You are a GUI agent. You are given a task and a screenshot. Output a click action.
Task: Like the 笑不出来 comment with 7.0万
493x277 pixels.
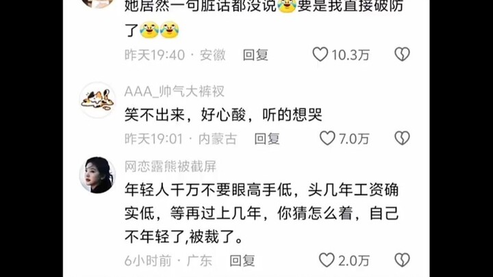(x=327, y=138)
